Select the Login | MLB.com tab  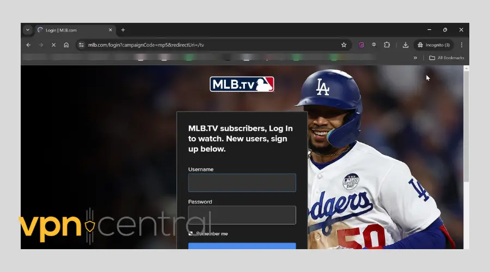coord(75,30)
